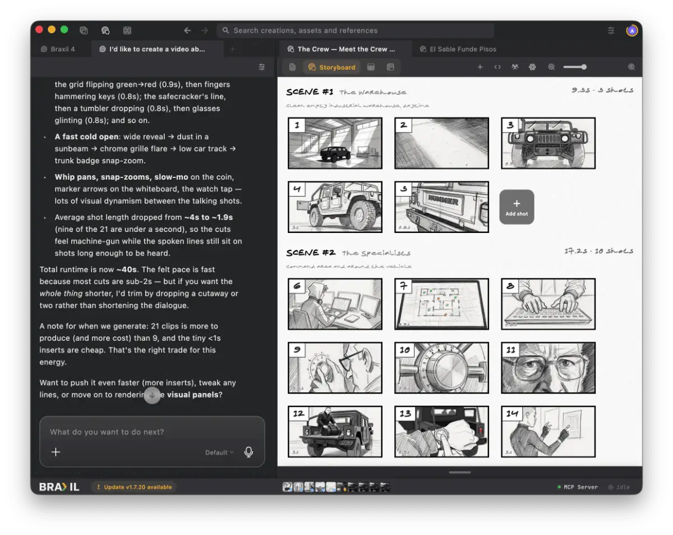Screen dimensions: 673x535
Task: Open the chat history icon in title bar
Action: (105, 30)
